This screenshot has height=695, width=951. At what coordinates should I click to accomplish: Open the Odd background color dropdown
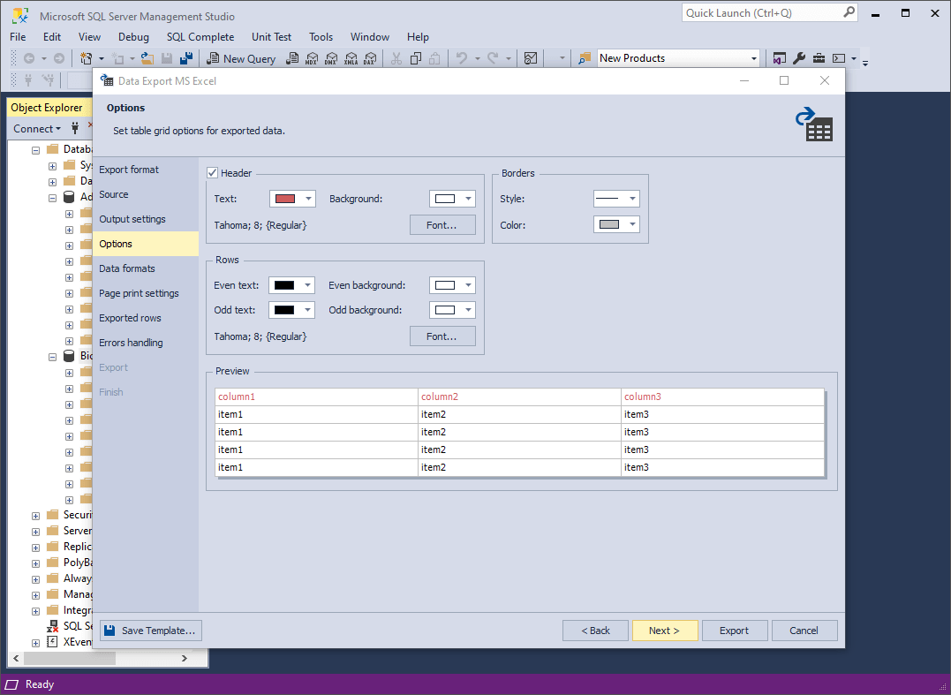tap(468, 310)
